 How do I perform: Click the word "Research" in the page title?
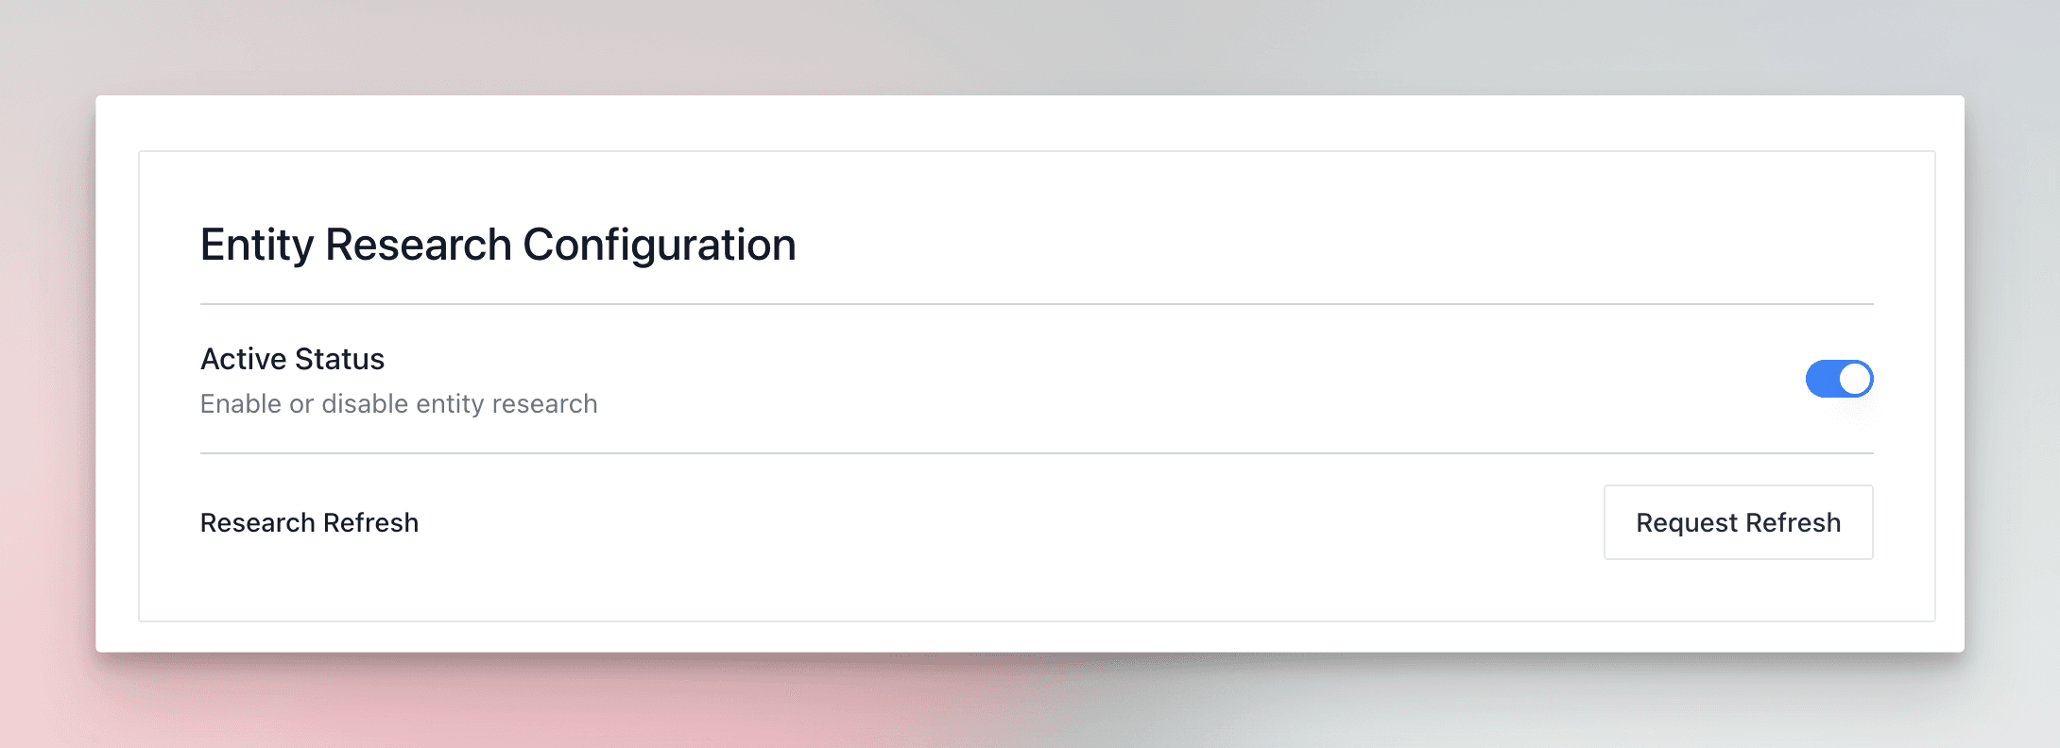pyautogui.click(x=418, y=245)
